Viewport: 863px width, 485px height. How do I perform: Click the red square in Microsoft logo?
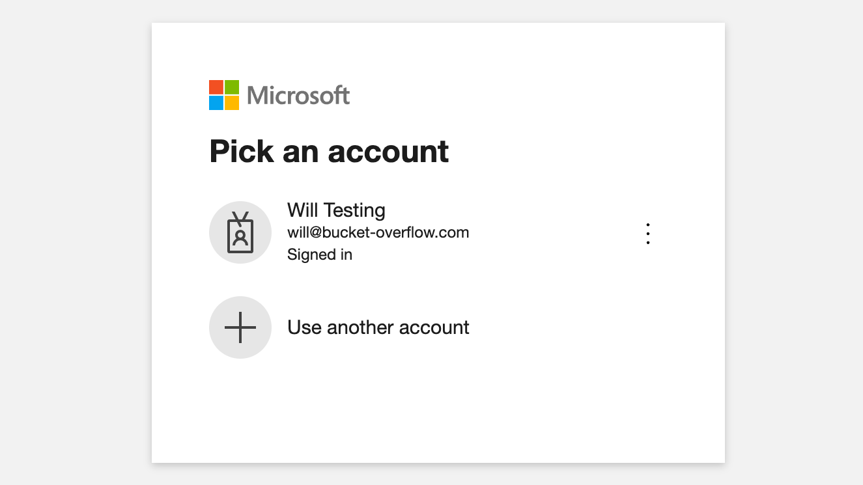pos(216,87)
